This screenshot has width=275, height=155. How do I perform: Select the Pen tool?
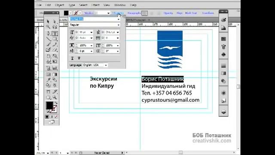[x=48, y=33]
